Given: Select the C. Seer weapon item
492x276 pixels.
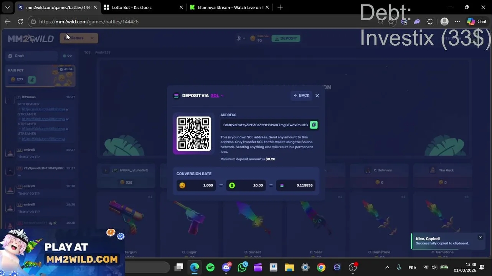Looking at the screenshot, I should point(316,225).
